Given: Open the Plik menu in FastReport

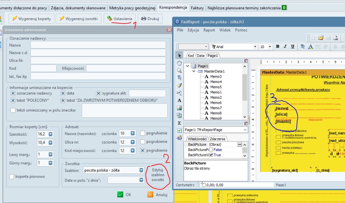Looking at the screenshot, I should pos(180,30).
